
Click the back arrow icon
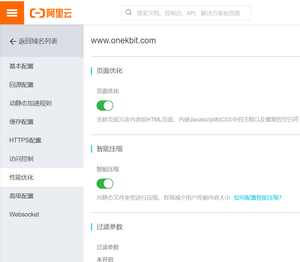13,41
